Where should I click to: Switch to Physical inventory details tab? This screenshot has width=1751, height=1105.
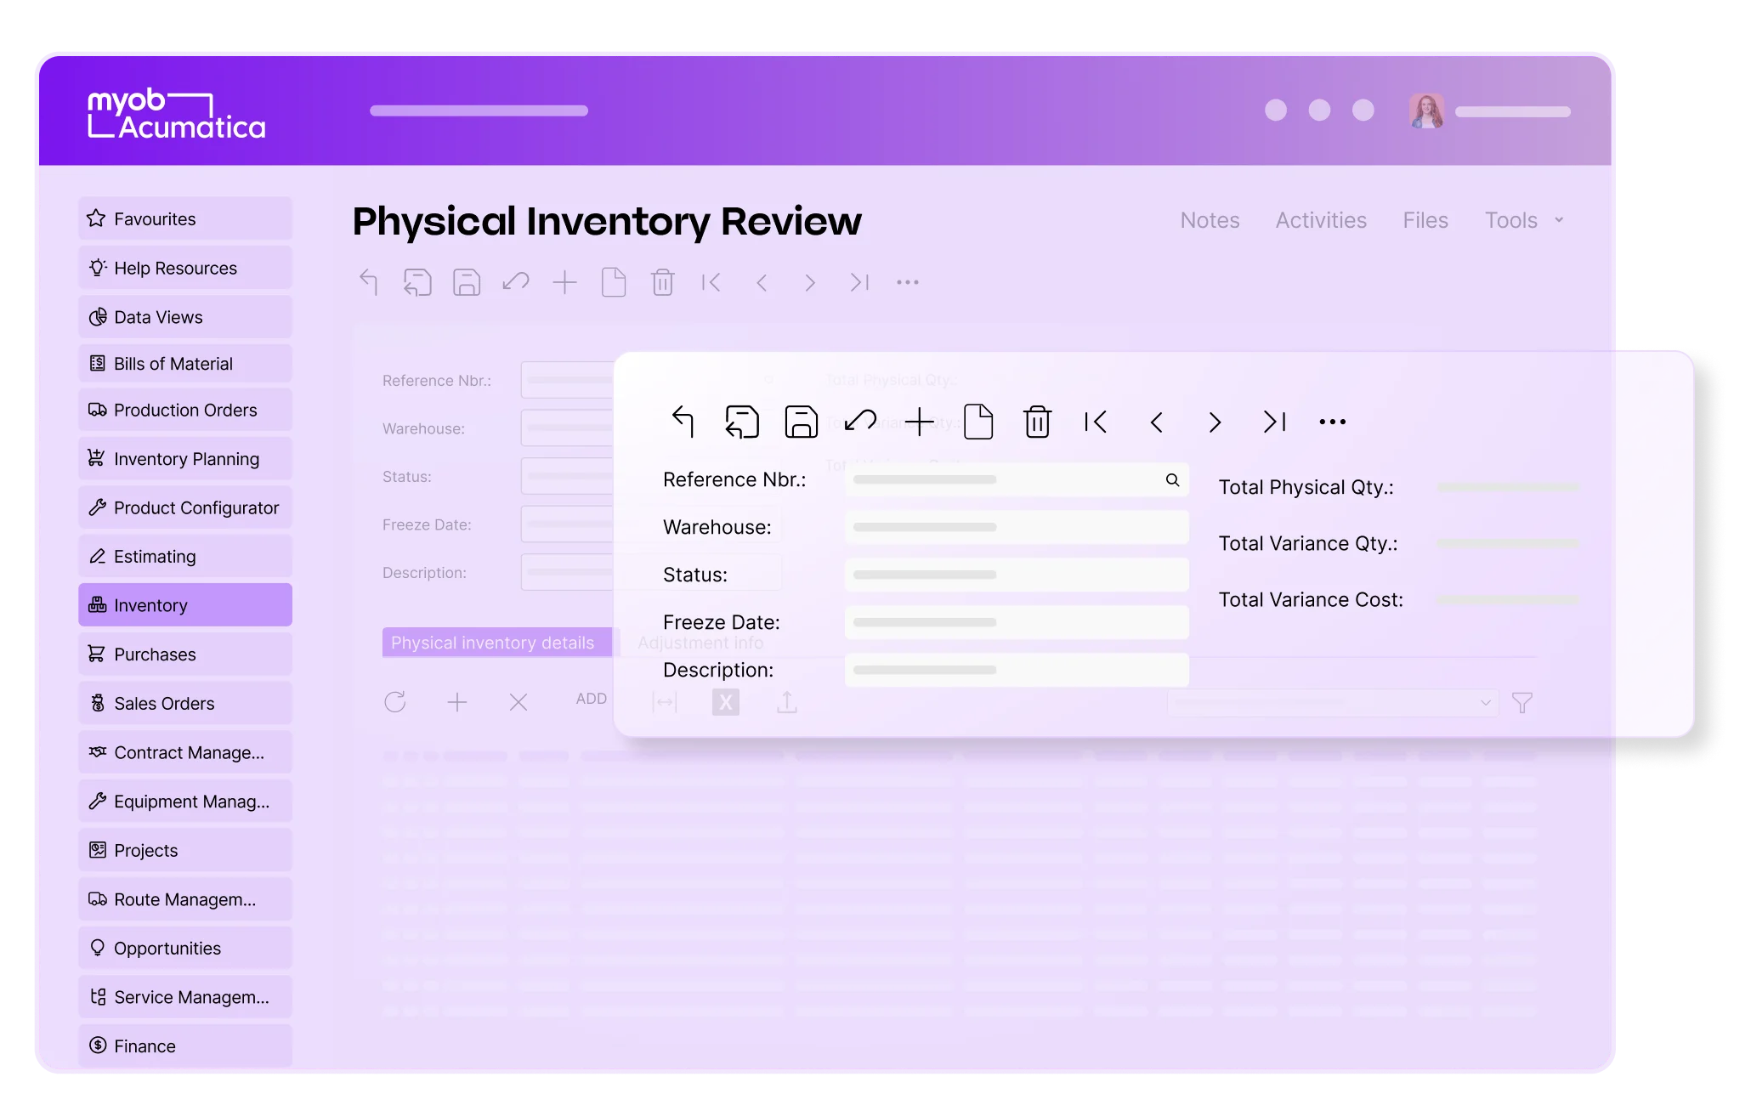pos(497,643)
